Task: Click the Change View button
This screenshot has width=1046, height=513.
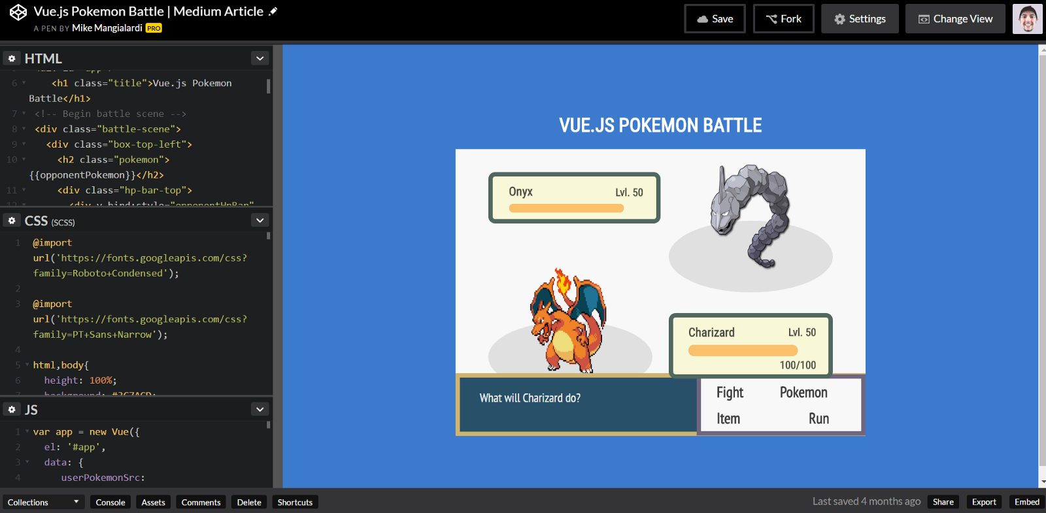Action: coord(955,19)
